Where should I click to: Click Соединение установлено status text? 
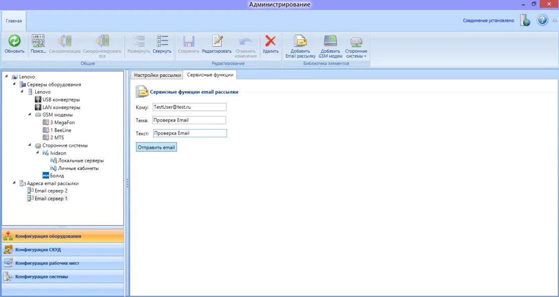tap(488, 21)
